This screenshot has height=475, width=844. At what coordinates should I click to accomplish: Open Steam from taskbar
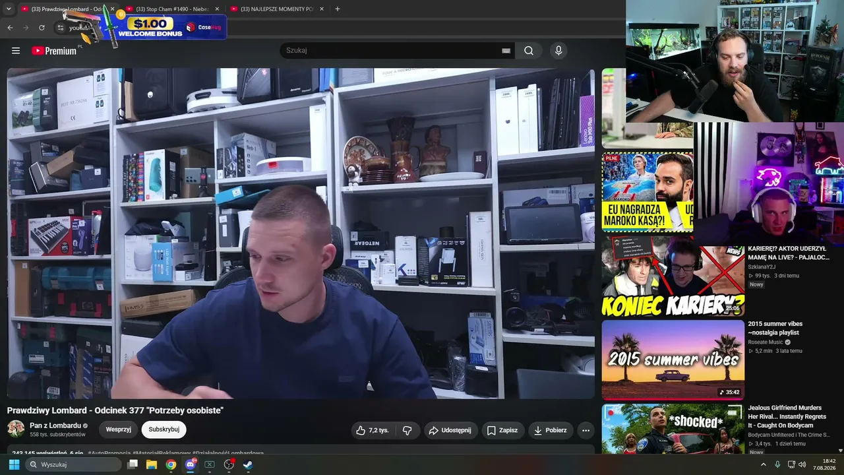pos(248,464)
